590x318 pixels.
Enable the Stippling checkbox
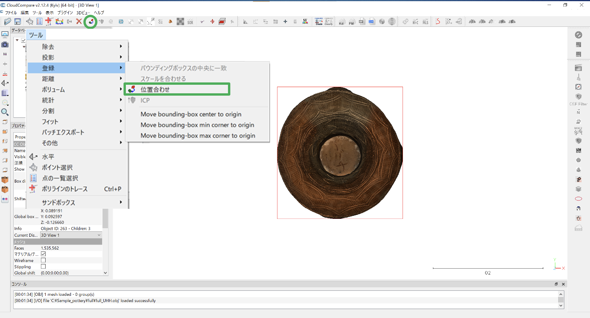(x=43, y=266)
